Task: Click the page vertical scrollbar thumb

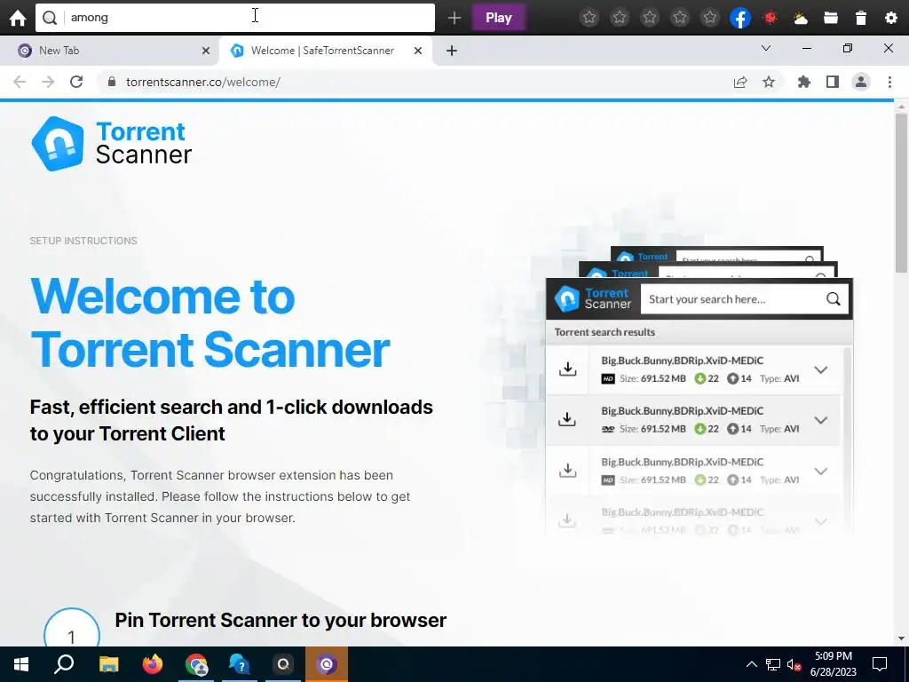Action: [901, 192]
